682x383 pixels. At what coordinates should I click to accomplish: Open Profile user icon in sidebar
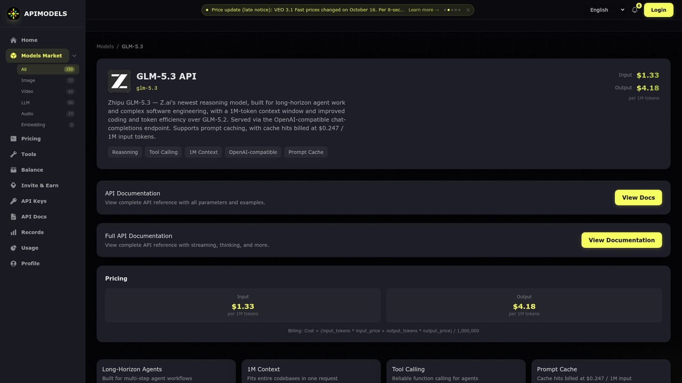14,263
